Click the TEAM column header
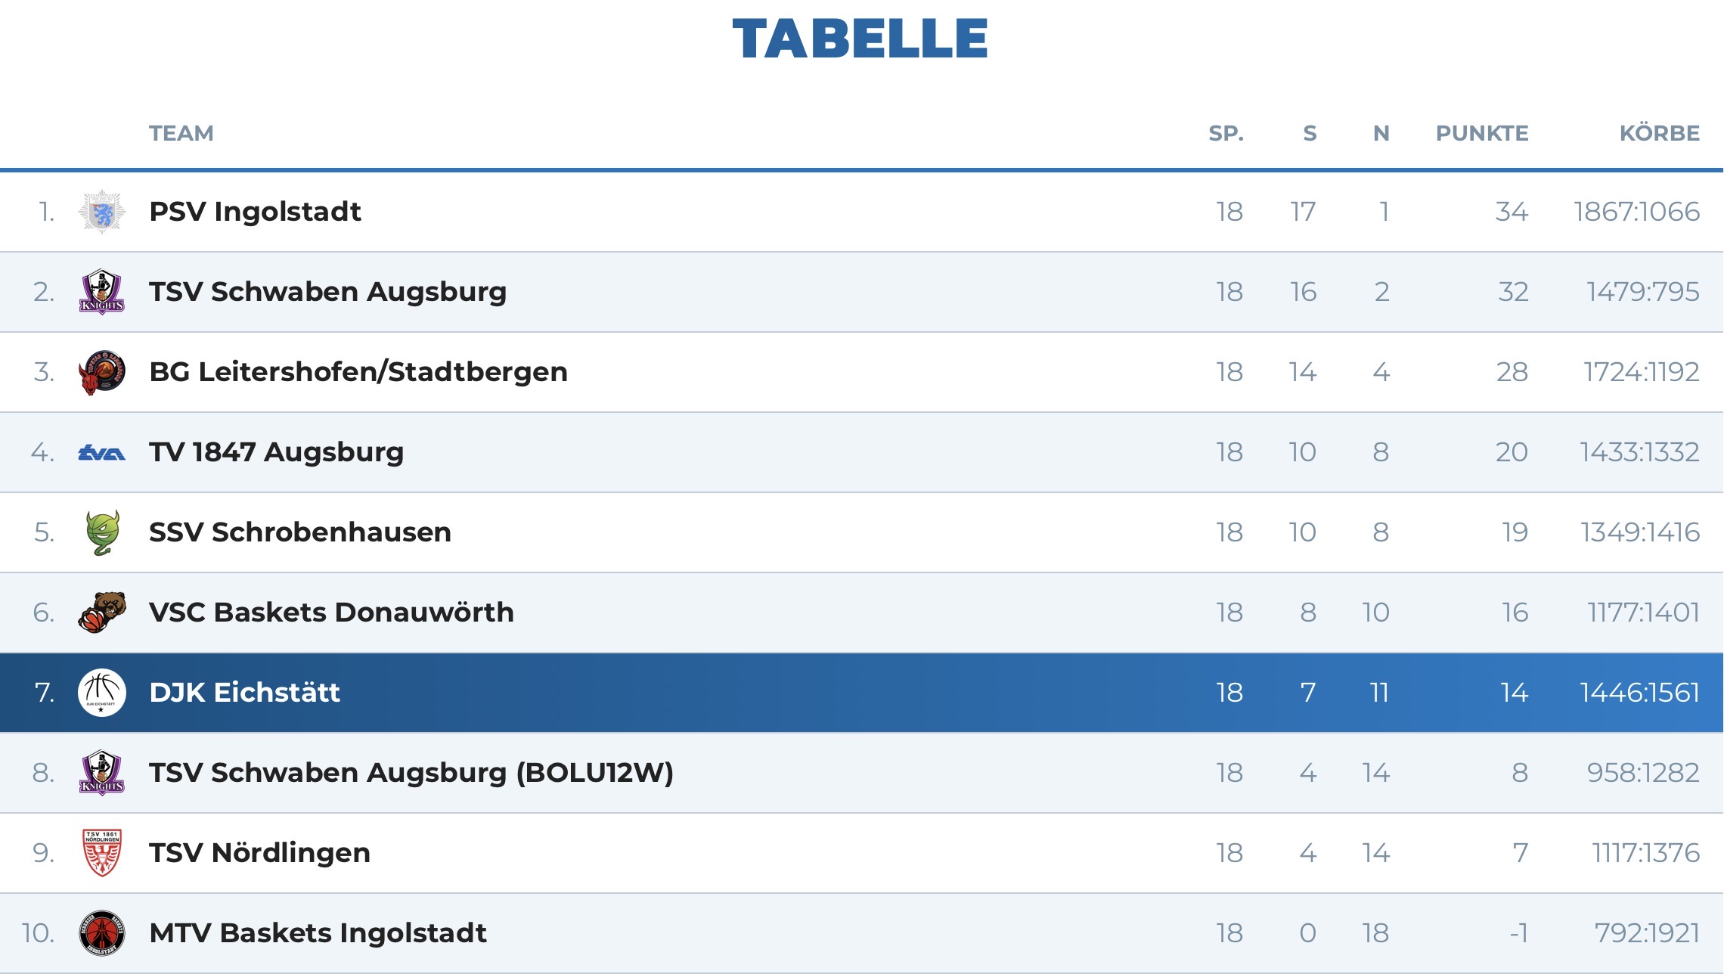Viewport: 1724px width, 974px height. point(181,133)
